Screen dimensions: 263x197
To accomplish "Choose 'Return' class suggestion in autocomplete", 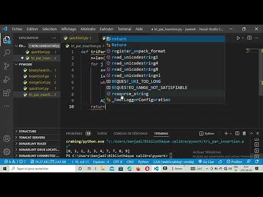I will coord(165,45).
